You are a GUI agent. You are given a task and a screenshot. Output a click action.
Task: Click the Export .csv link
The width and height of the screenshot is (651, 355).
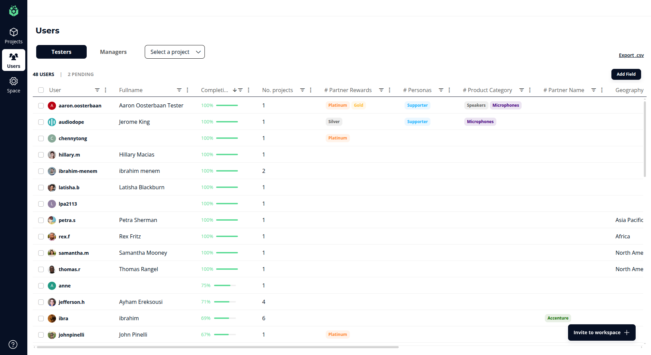[x=631, y=55]
